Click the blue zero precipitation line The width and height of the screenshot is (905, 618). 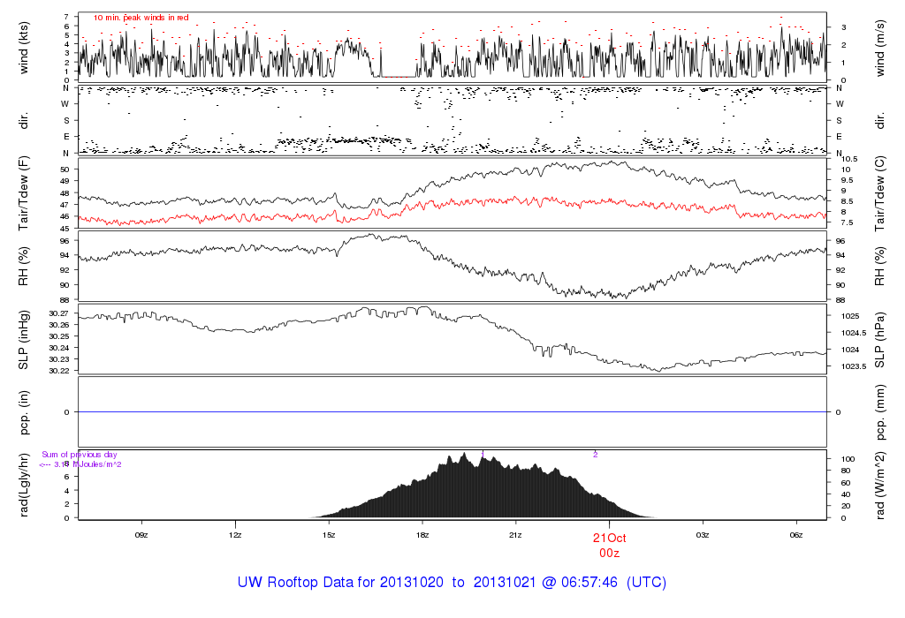(452, 412)
